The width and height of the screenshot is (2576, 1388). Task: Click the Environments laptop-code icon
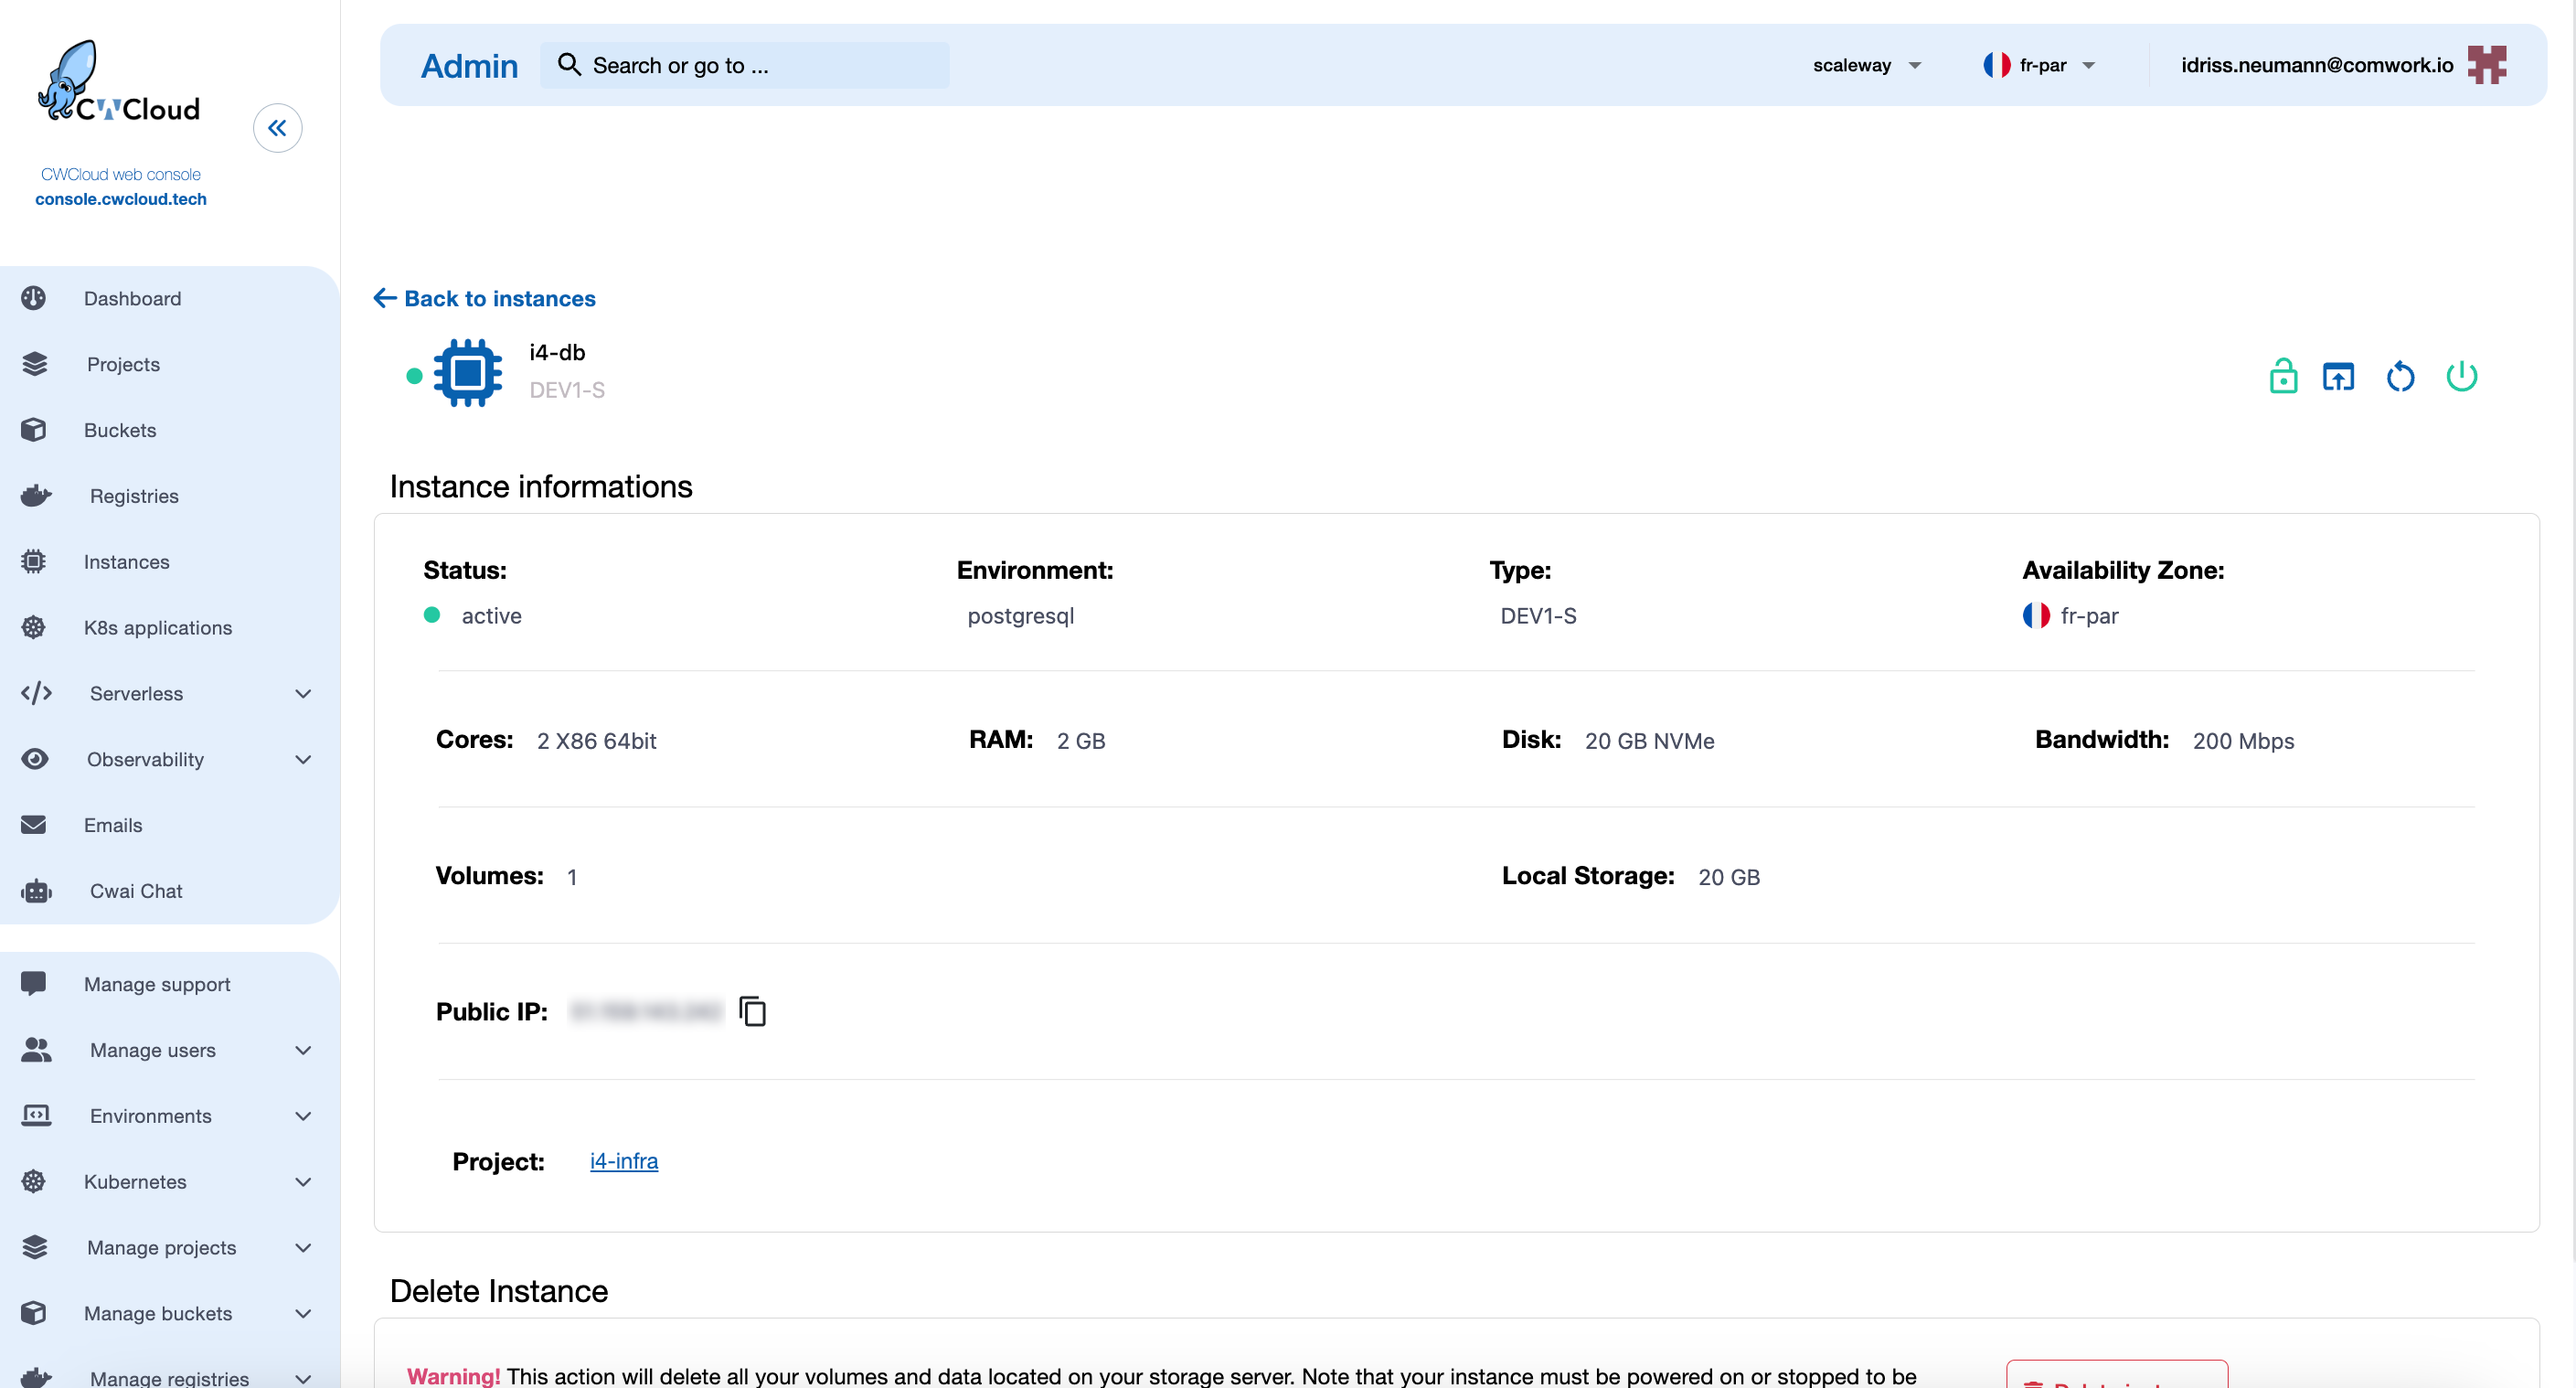(x=36, y=1115)
